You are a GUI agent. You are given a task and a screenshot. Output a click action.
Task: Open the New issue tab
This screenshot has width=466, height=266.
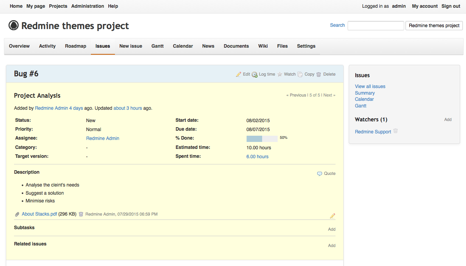(131, 46)
